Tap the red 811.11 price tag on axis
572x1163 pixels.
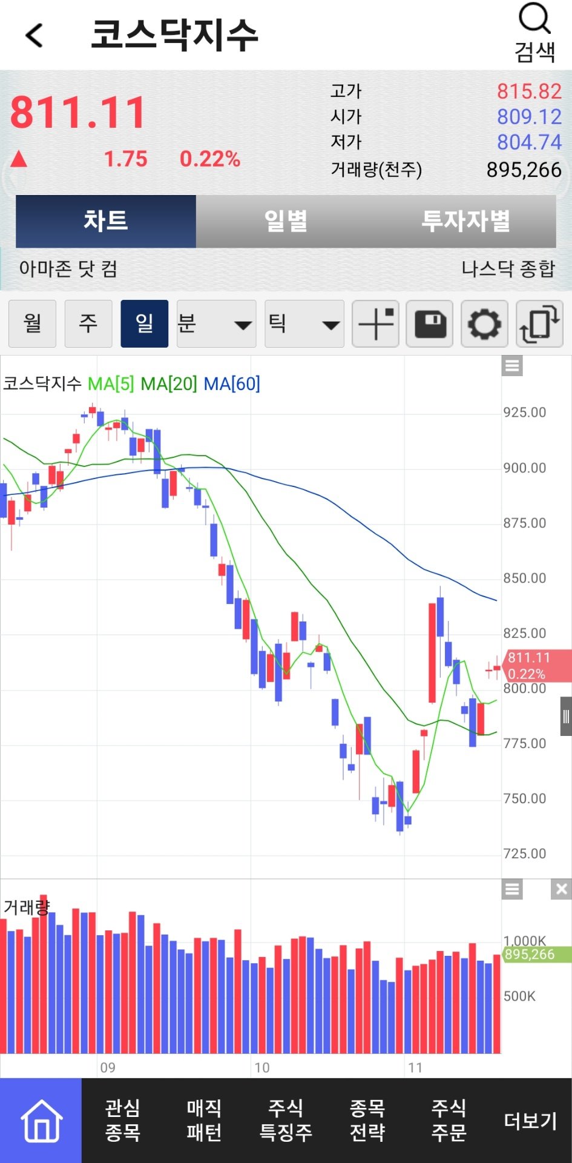pos(536,666)
